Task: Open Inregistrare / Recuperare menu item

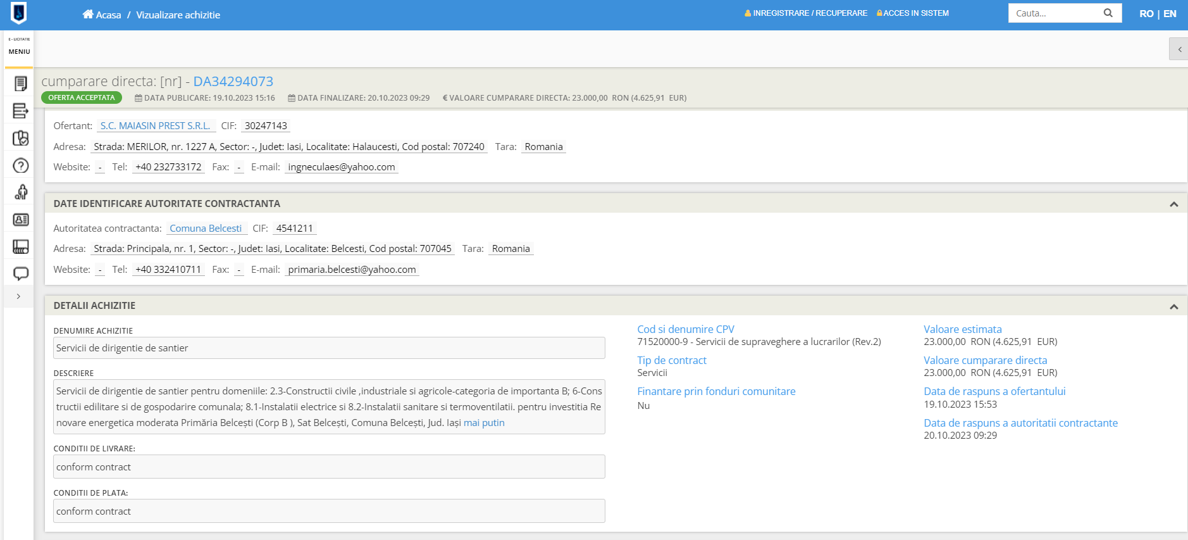Action: [x=806, y=13]
